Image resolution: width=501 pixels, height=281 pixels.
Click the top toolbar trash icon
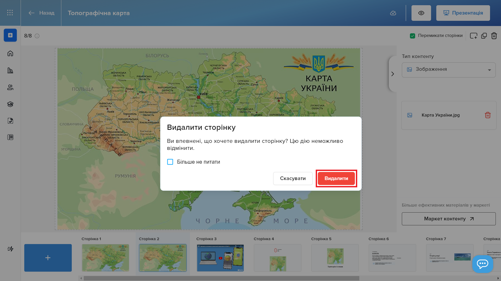[x=494, y=36]
